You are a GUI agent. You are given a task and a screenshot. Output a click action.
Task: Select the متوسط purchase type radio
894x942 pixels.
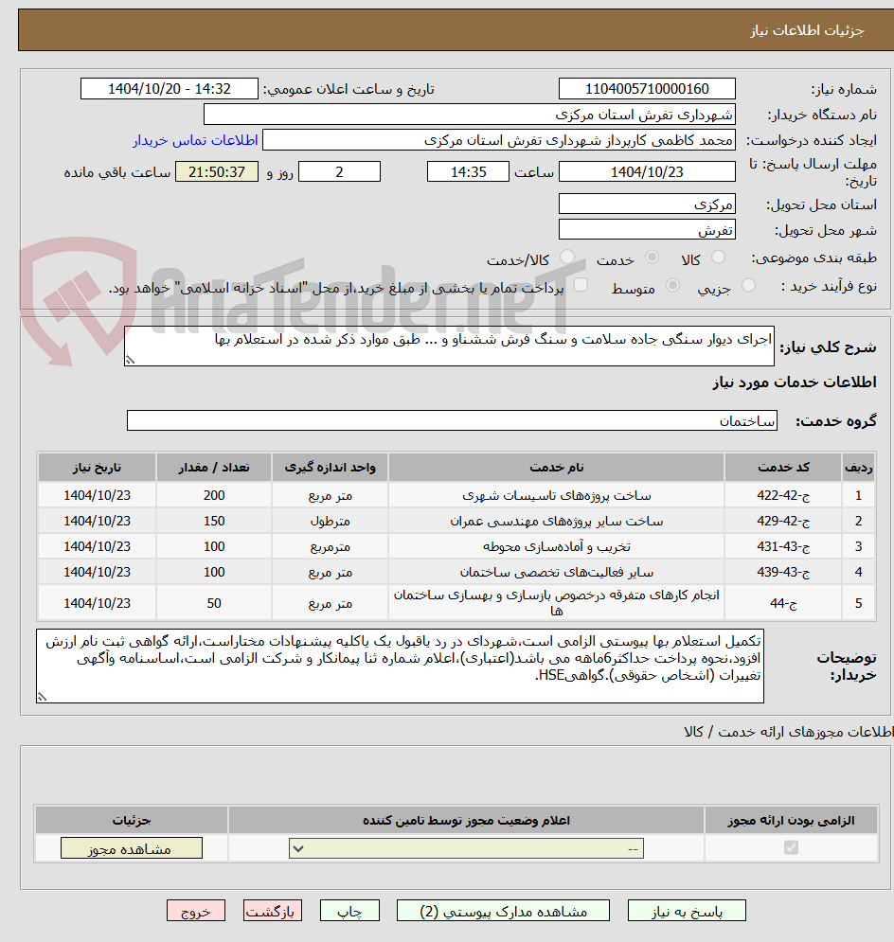tap(673, 285)
